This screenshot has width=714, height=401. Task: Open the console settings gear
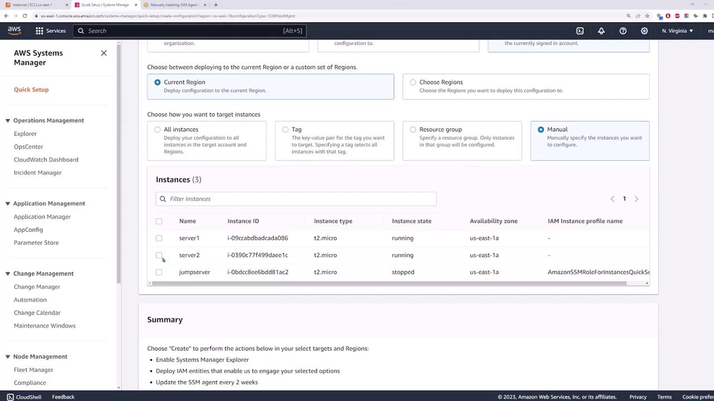point(644,31)
